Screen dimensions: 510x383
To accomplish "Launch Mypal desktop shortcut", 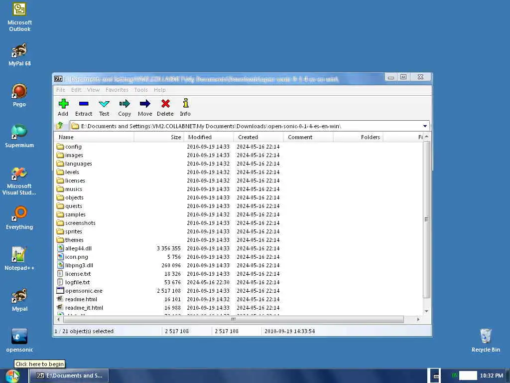I will pyautogui.click(x=19, y=300).
